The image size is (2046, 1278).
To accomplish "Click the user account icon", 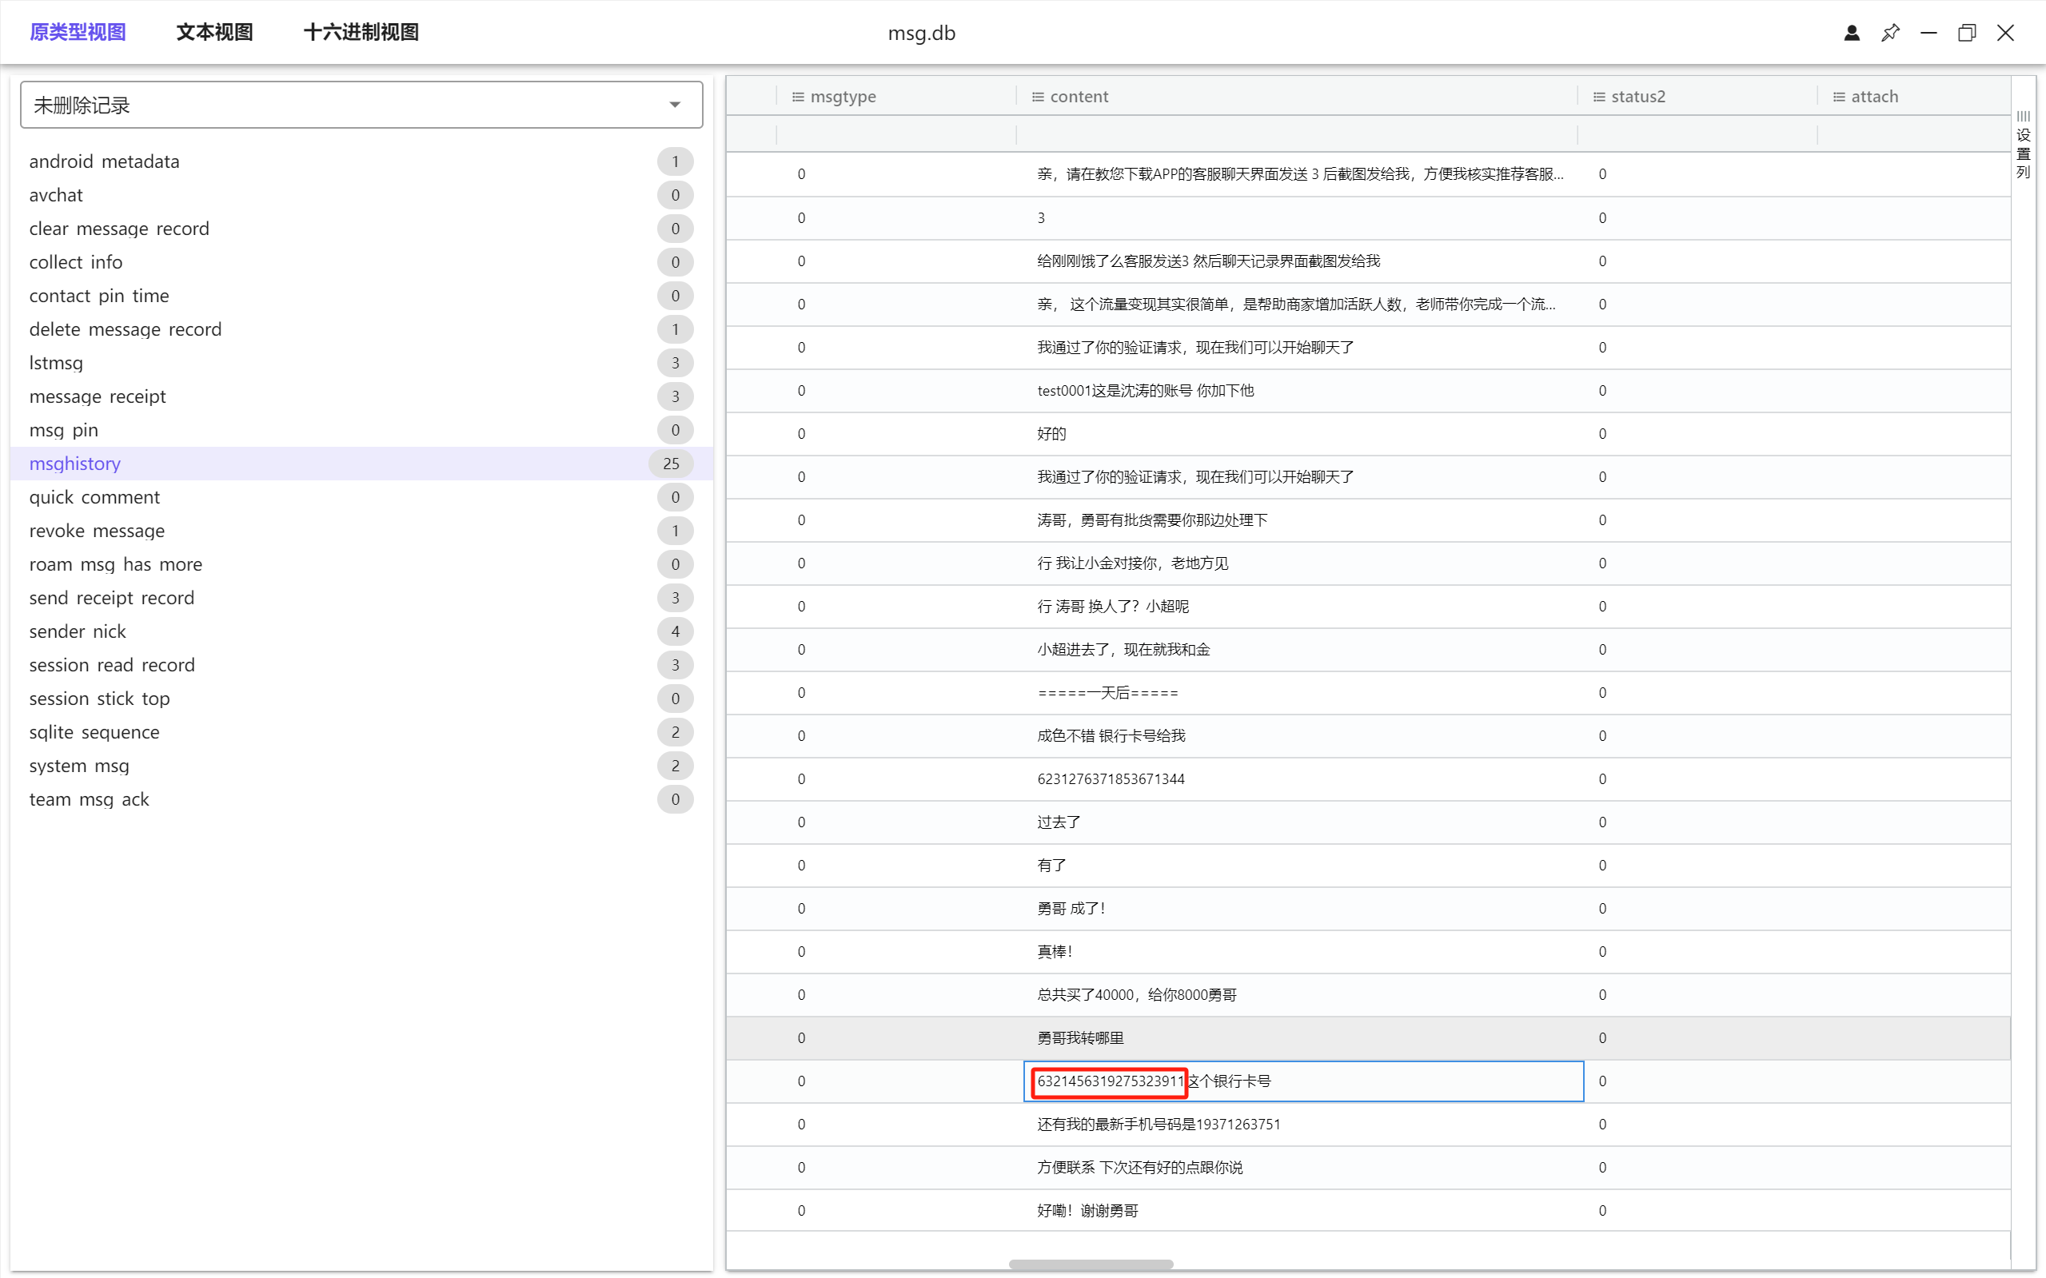I will [x=1852, y=33].
